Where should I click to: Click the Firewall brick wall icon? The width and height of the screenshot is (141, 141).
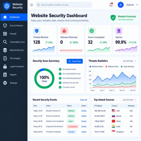[5, 34]
